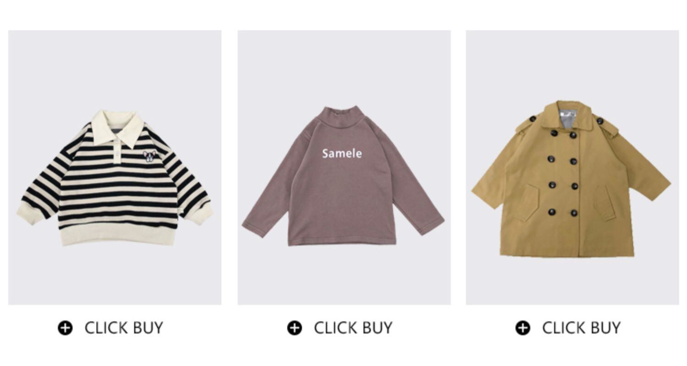Click the dog logo patch on the striped sweater
This screenshot has width=687, height=366.
pos(149,156)
